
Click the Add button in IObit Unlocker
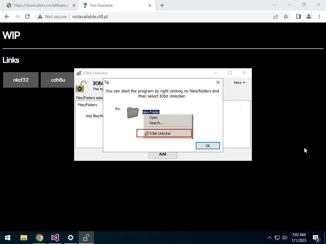163,155
